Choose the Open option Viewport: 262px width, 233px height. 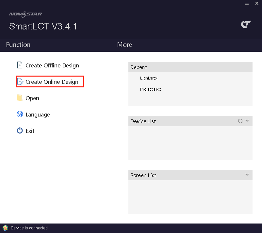pyautogui.click(x=32, y=98)
